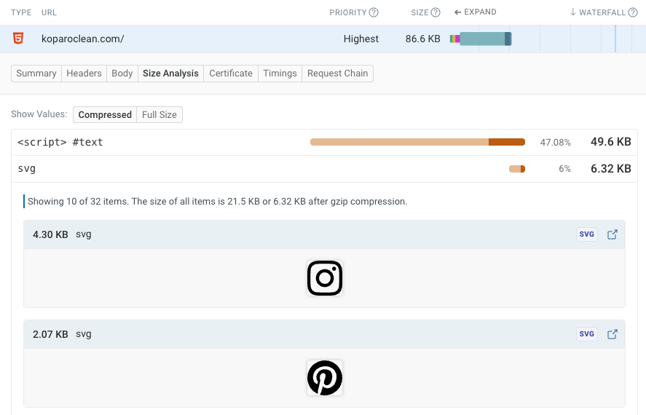Open the Request Chain tab
The height and width of the screenshot is (415, 646).
click(337, 74)
